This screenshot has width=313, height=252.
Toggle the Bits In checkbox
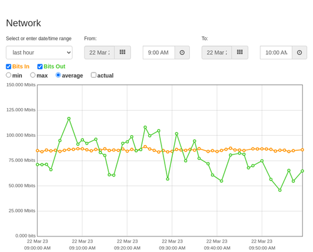[9, 66]
